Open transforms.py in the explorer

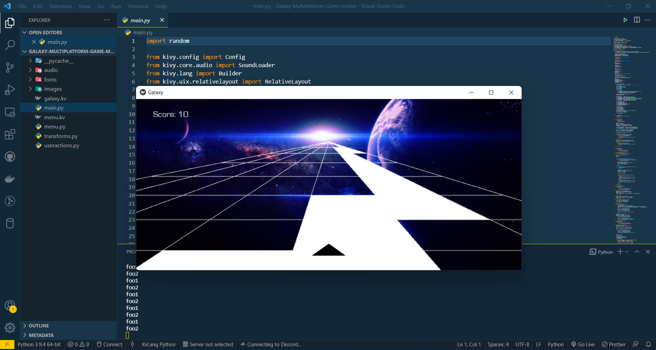pos(61,136)
